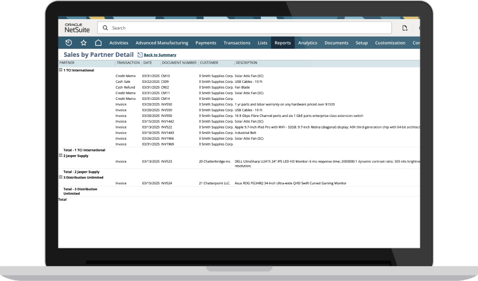Click the create new document icon

tap(405, 28)
